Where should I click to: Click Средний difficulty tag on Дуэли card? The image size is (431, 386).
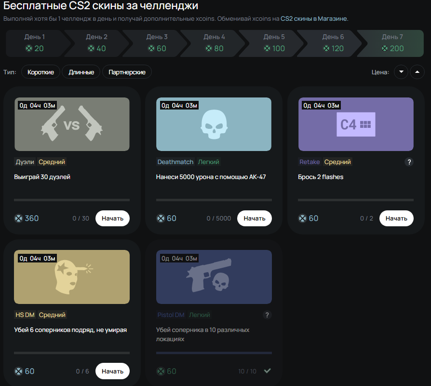(x=52, y=162)
